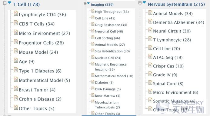
Task: Click the document icon beside ATAC Seq
Action: (150, 56)
